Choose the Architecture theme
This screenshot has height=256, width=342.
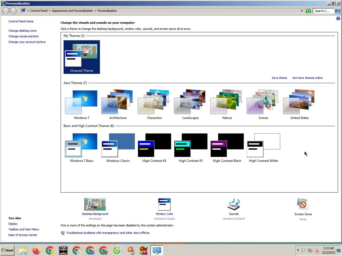(118, 105)
